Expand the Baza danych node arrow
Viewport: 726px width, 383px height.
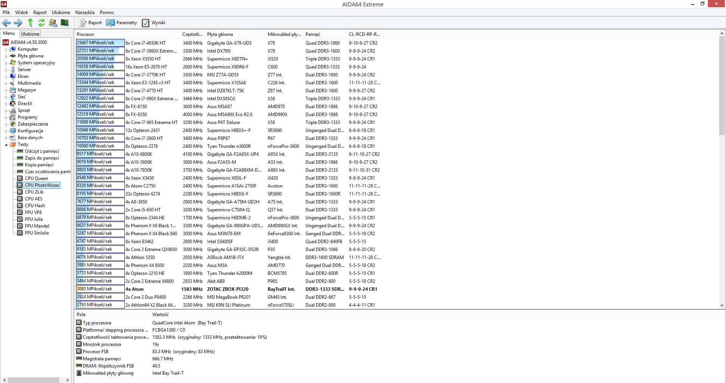(6, 138)
